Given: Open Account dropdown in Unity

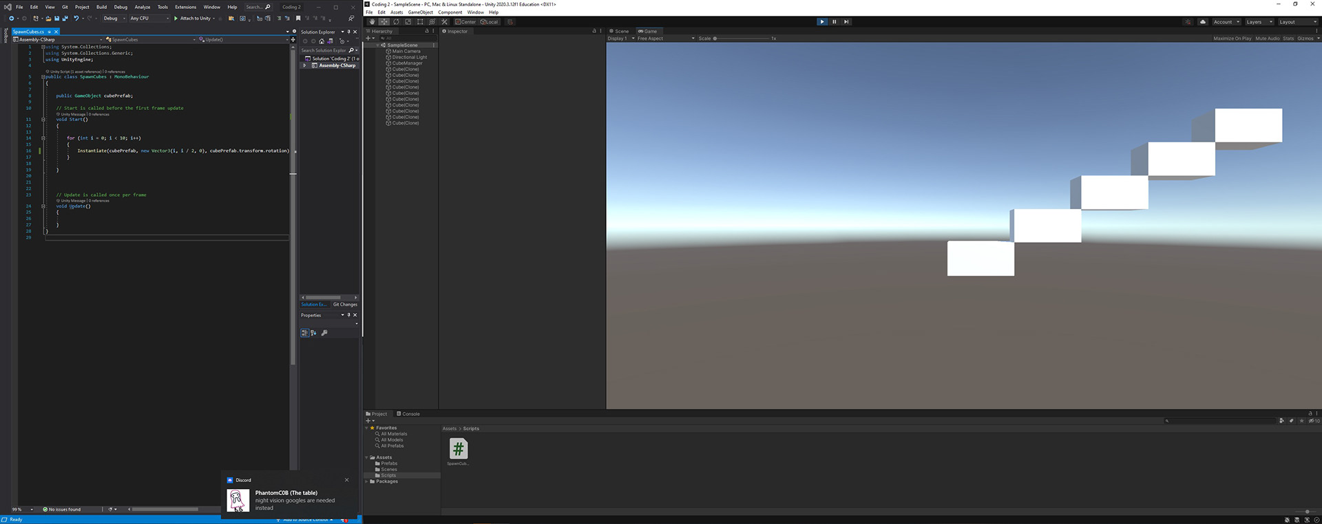Looking at the screenshot, I should pyautogui.click(x=1226, y=22).
